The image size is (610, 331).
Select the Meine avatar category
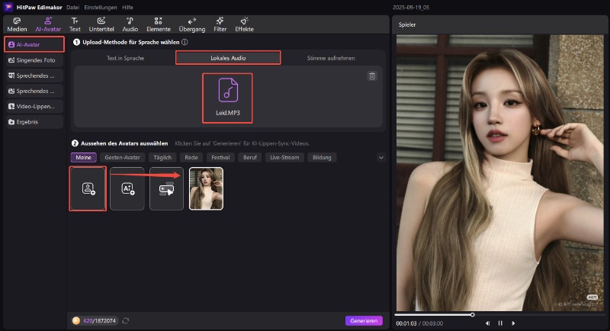pos(83,157)
